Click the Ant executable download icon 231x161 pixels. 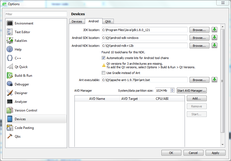point(214,80)
